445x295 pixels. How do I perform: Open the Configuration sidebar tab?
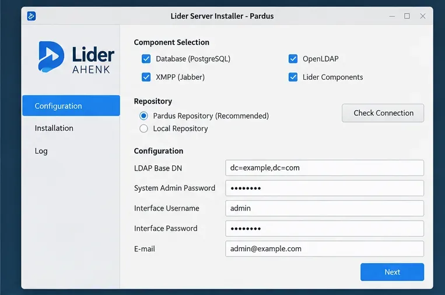point(71,105)
